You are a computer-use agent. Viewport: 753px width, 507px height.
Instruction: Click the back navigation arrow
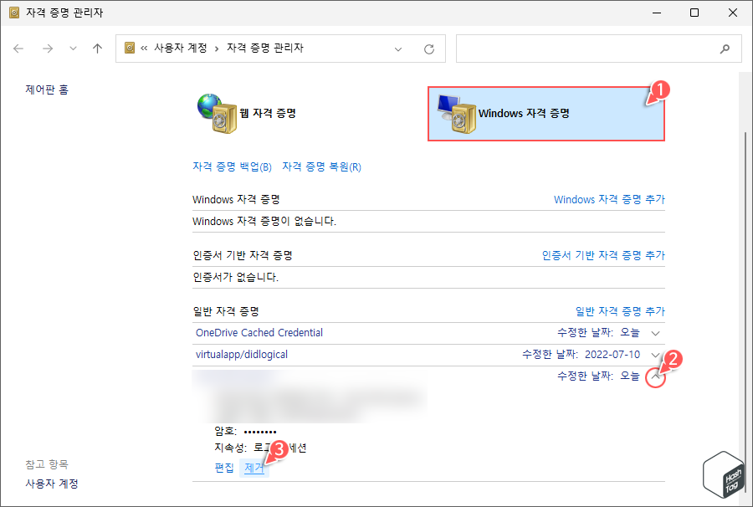(18, 49)
